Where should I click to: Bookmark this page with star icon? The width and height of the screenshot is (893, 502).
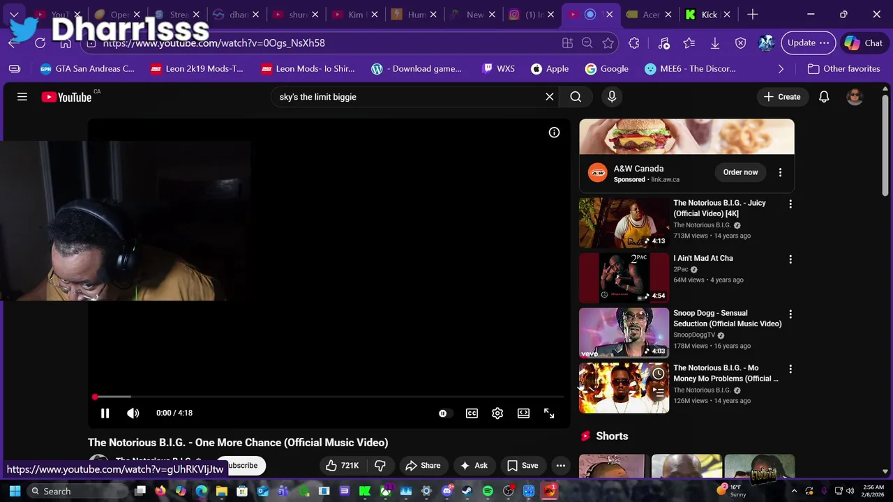(608, 43)
